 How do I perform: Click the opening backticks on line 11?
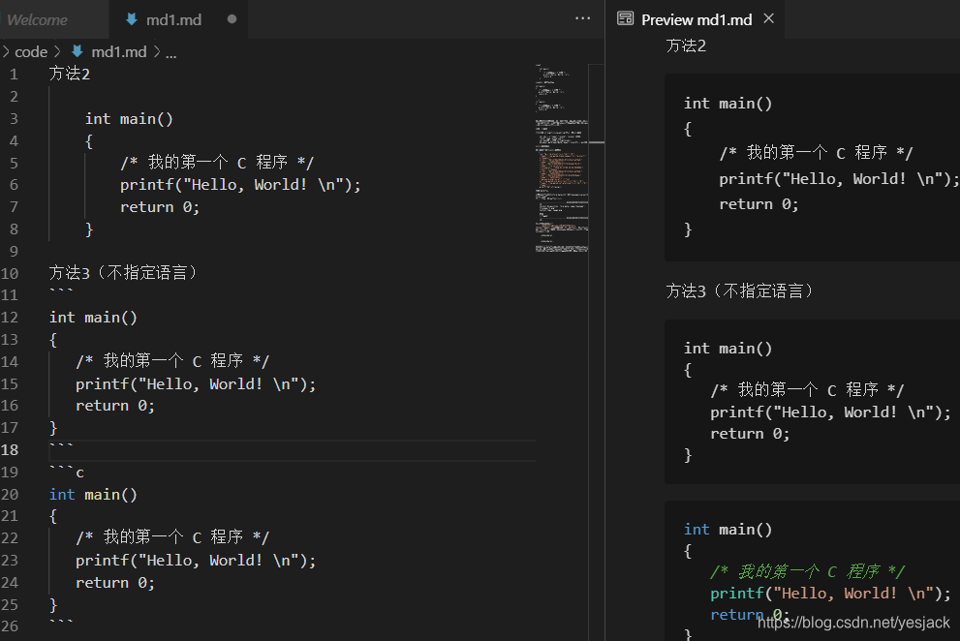click(61, 290)
